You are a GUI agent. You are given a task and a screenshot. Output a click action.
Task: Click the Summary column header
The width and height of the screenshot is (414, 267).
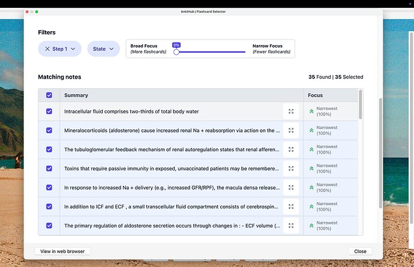tap(76, 95)
